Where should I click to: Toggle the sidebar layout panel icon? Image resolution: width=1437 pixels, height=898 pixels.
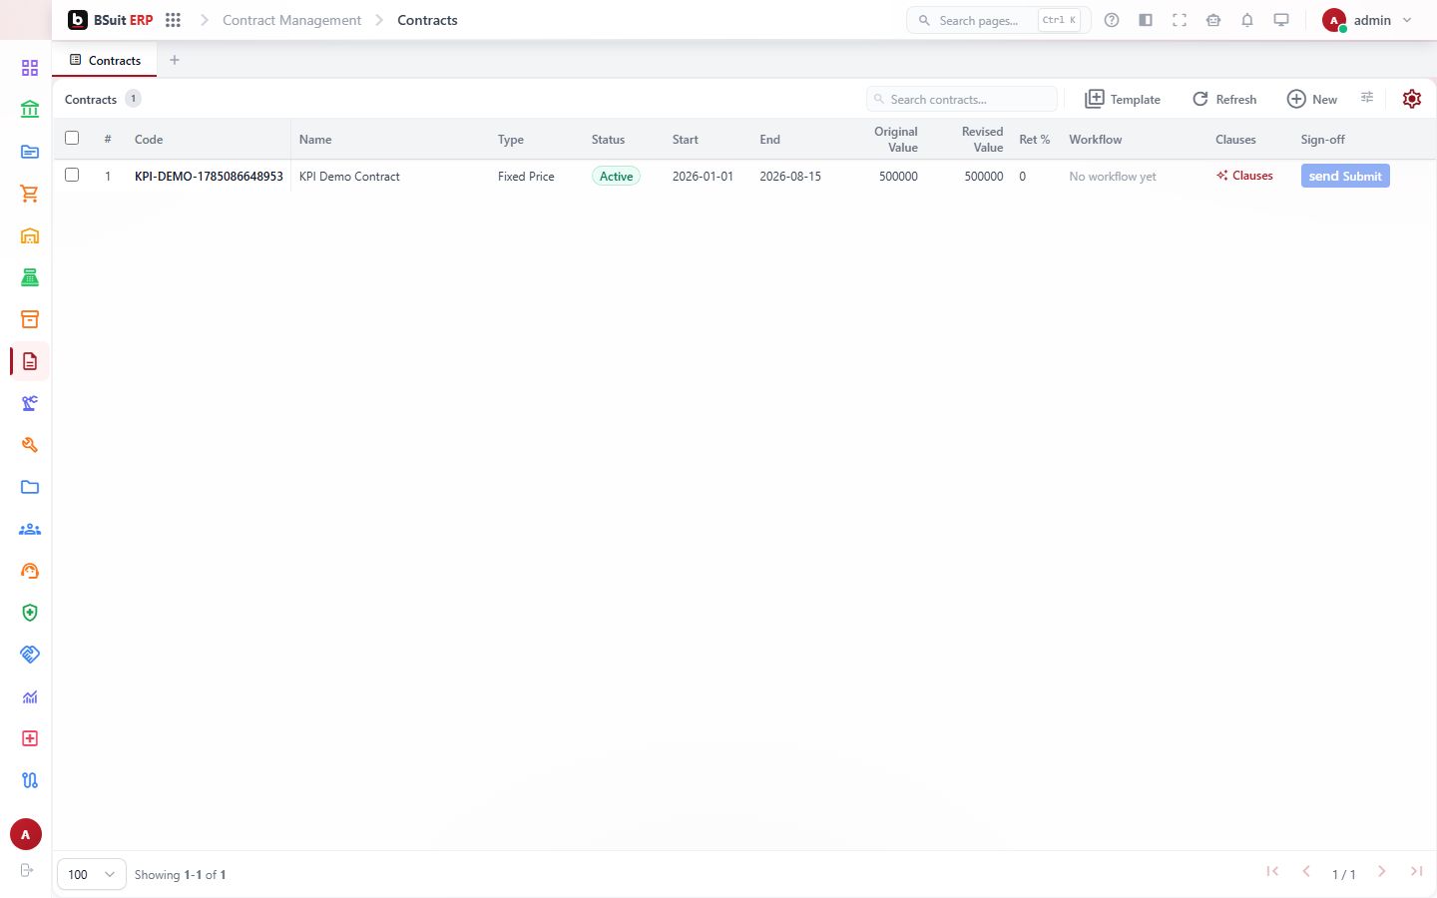1146,20
